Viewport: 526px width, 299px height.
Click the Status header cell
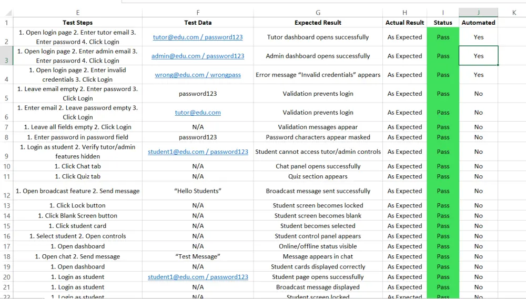443,23
